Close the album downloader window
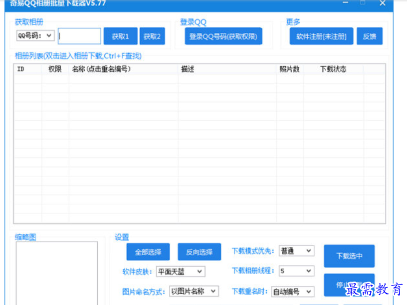Viewport: 407px width, 305px height. (x=383, y=3)
